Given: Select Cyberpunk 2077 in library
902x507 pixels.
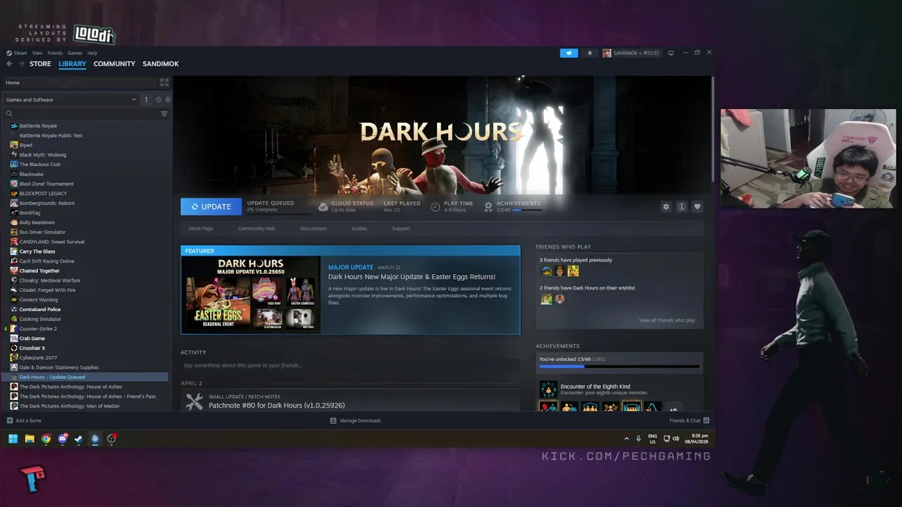Looking at the screenshot, I should click(x=38, y=358).
